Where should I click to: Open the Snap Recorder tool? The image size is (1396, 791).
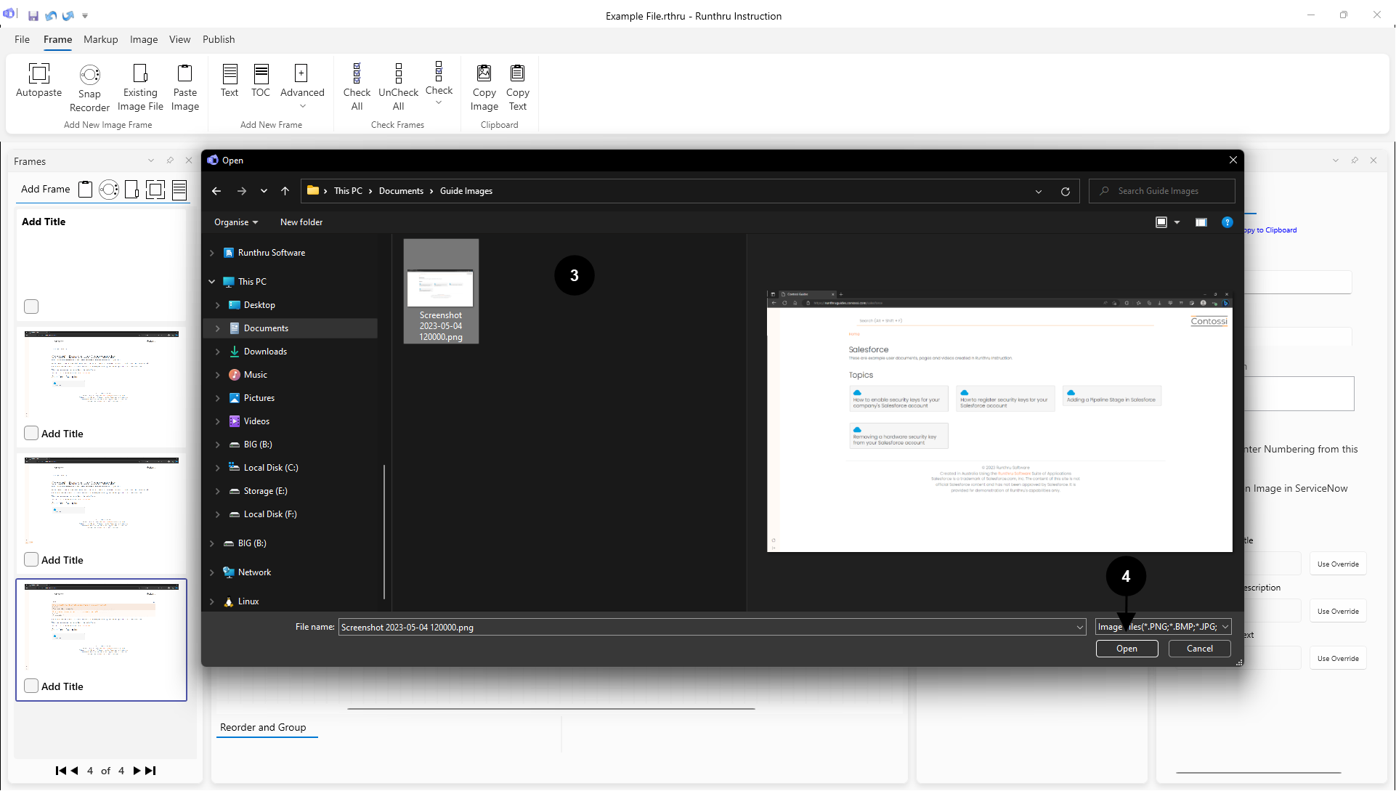89,75
